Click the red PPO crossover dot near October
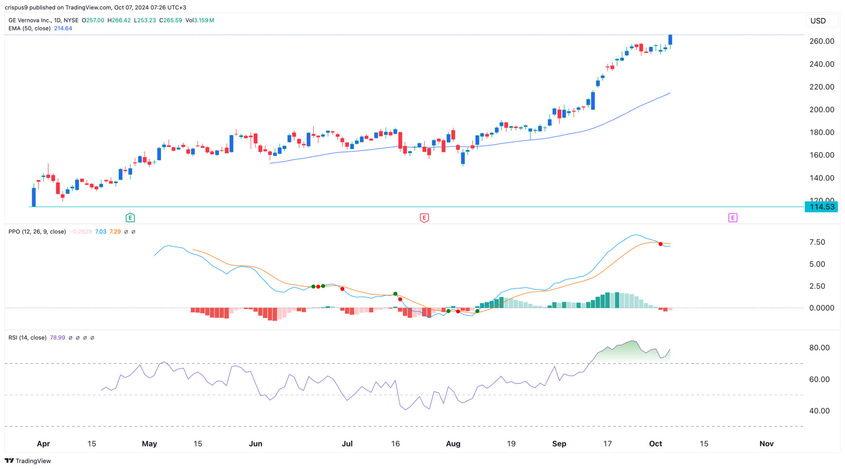Viewport: 845px width, 469px height. [x=661, y=244]
